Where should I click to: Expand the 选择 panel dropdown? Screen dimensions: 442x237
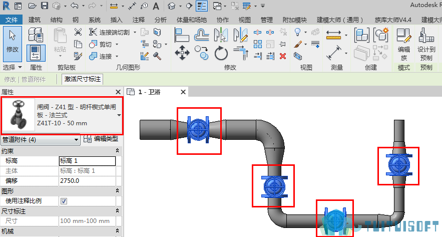click(x=20, y=67)
